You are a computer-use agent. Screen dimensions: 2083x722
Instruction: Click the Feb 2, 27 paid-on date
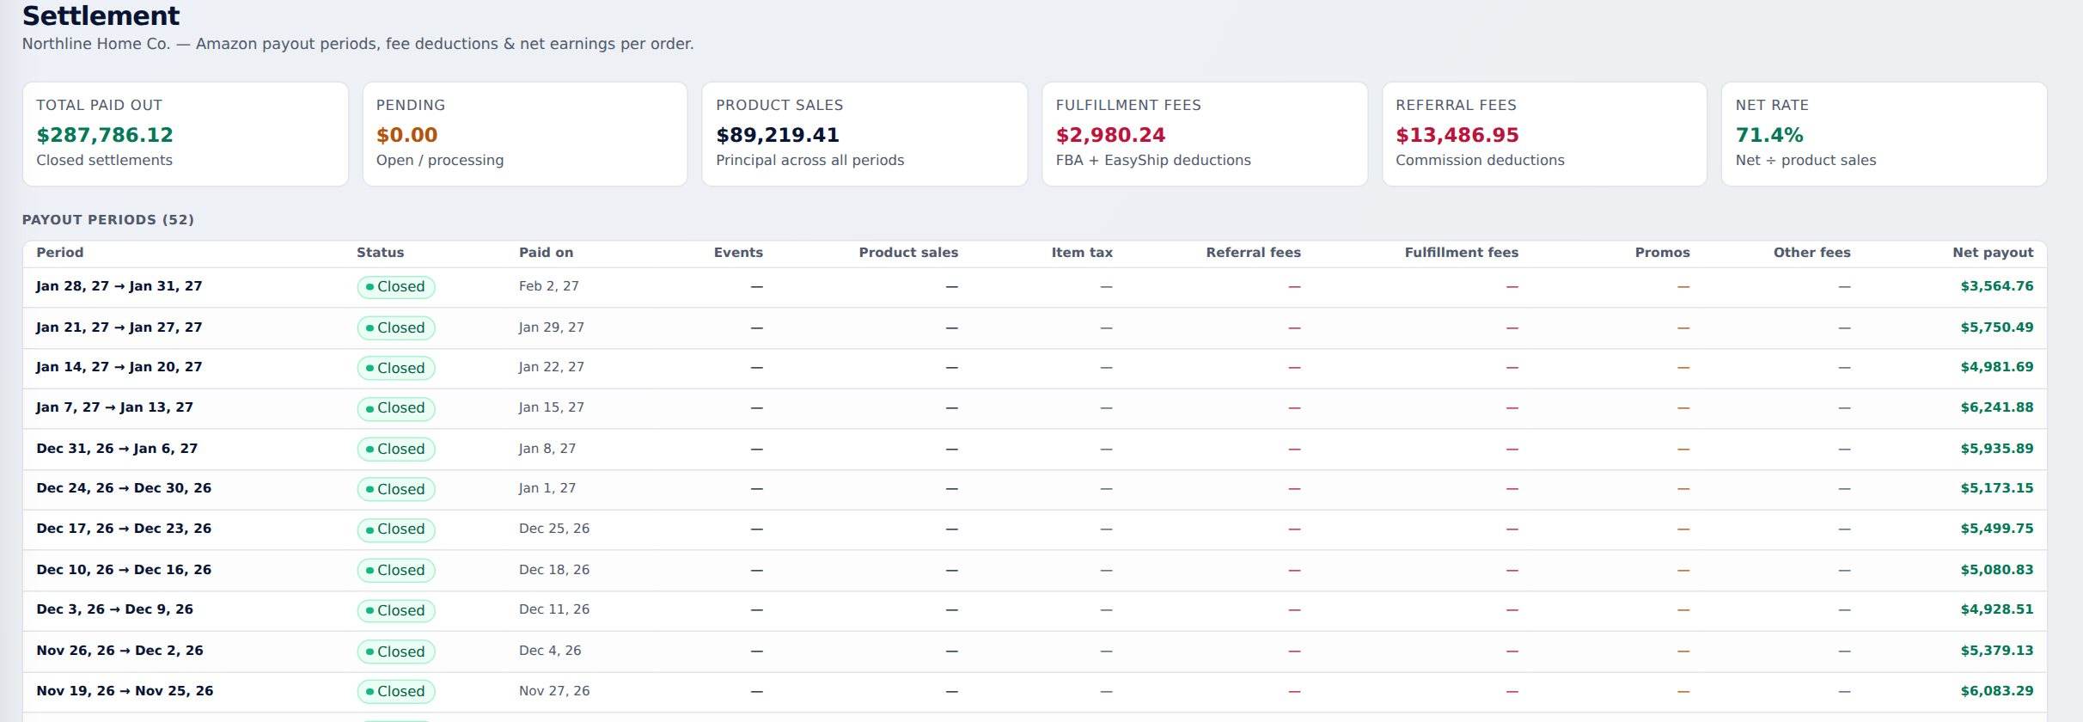[549, 286]
